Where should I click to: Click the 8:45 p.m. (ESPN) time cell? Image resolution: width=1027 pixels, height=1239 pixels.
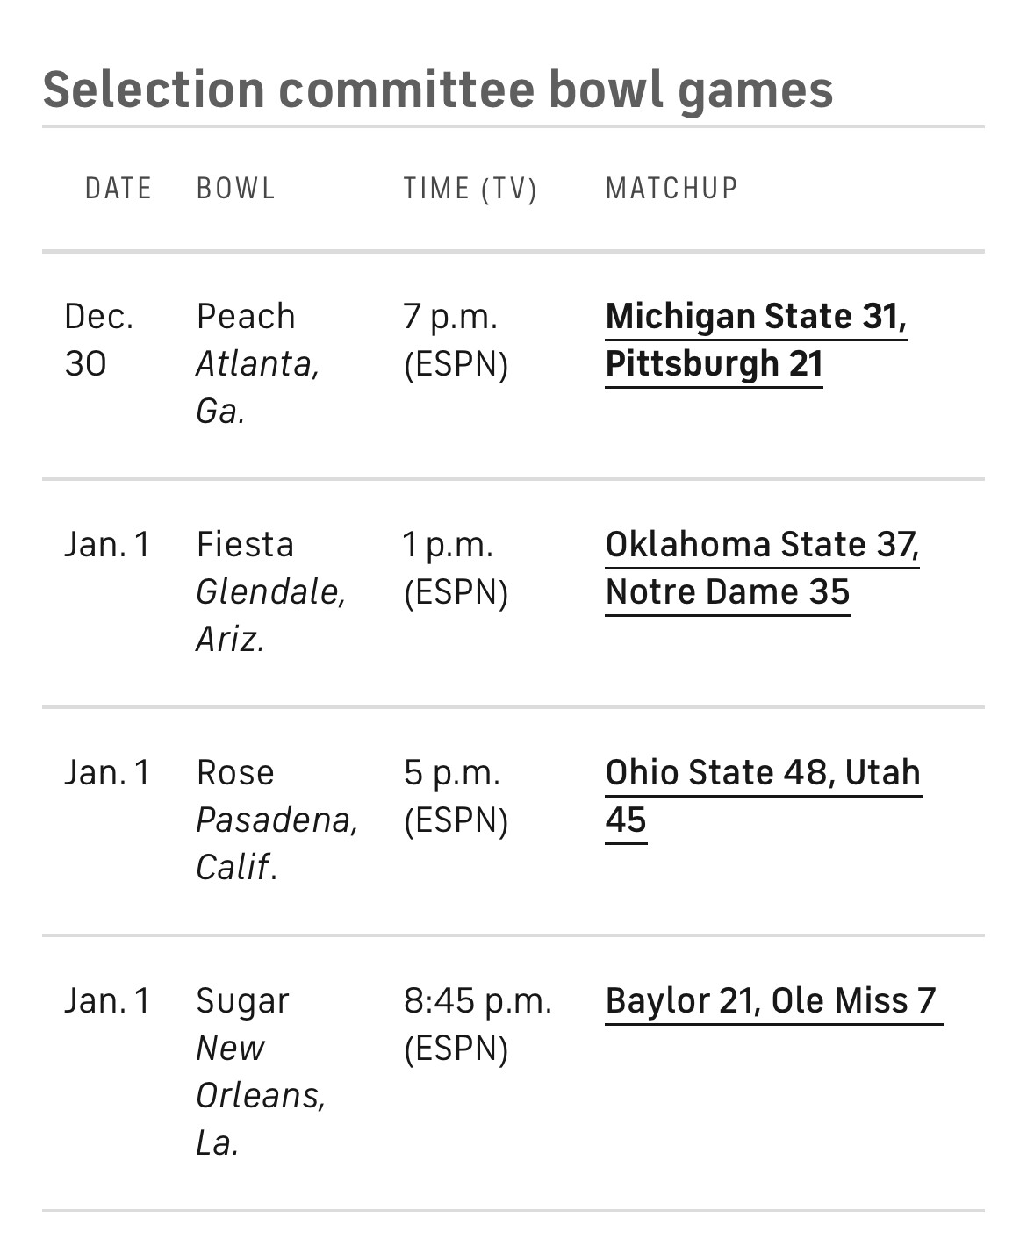point(478,1024)
